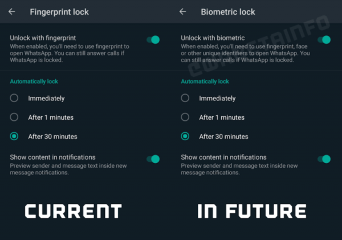This screenshot has width=342, height=240.
Task: Click the Unlock with biometric label
Action: (213, 38)
